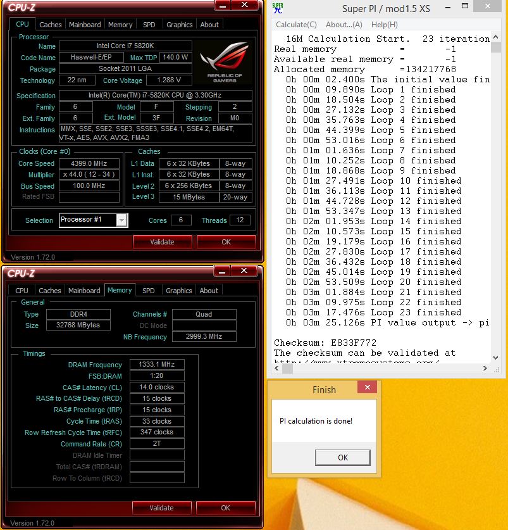Viewport: 508px width, 530px height.
Task: Click Validate in the top CPU-Z window
Action: [x=162, y=242]
